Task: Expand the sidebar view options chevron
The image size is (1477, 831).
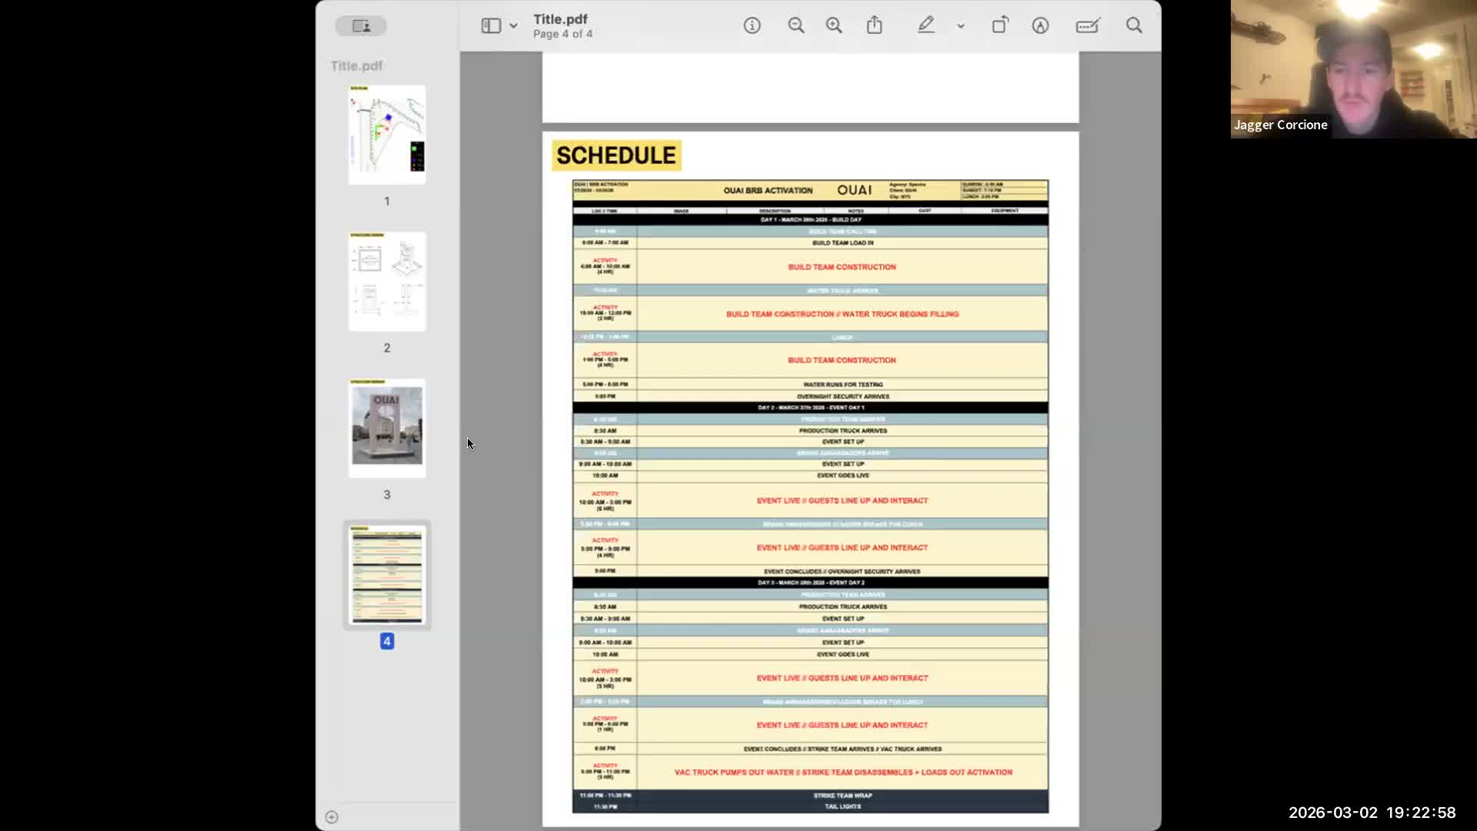Action: [x=513, y=26]
